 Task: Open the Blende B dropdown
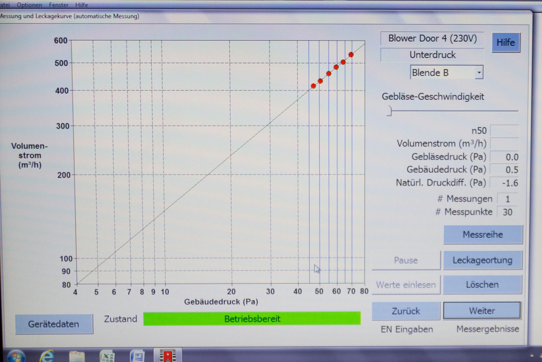(x=478, y=73)
